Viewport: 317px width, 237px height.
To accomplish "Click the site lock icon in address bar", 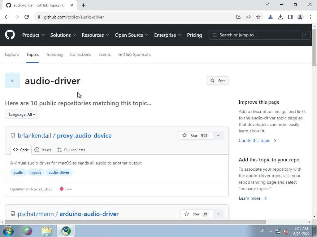I will (39, 17).
